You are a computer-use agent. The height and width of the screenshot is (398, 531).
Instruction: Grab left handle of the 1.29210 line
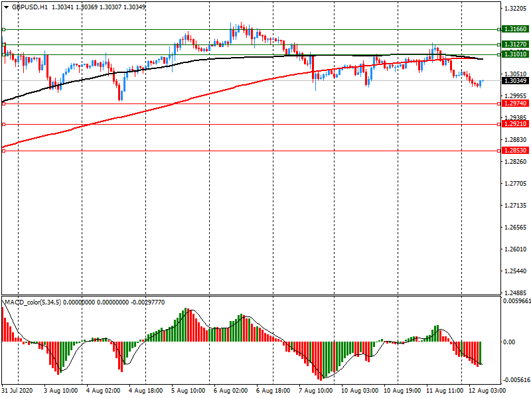click(3, 125)
